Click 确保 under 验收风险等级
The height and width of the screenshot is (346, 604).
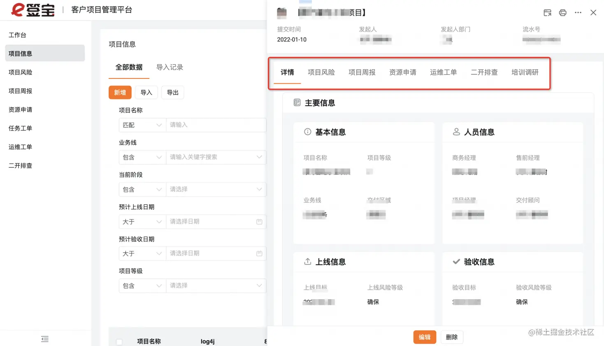(x=522, y=302)
